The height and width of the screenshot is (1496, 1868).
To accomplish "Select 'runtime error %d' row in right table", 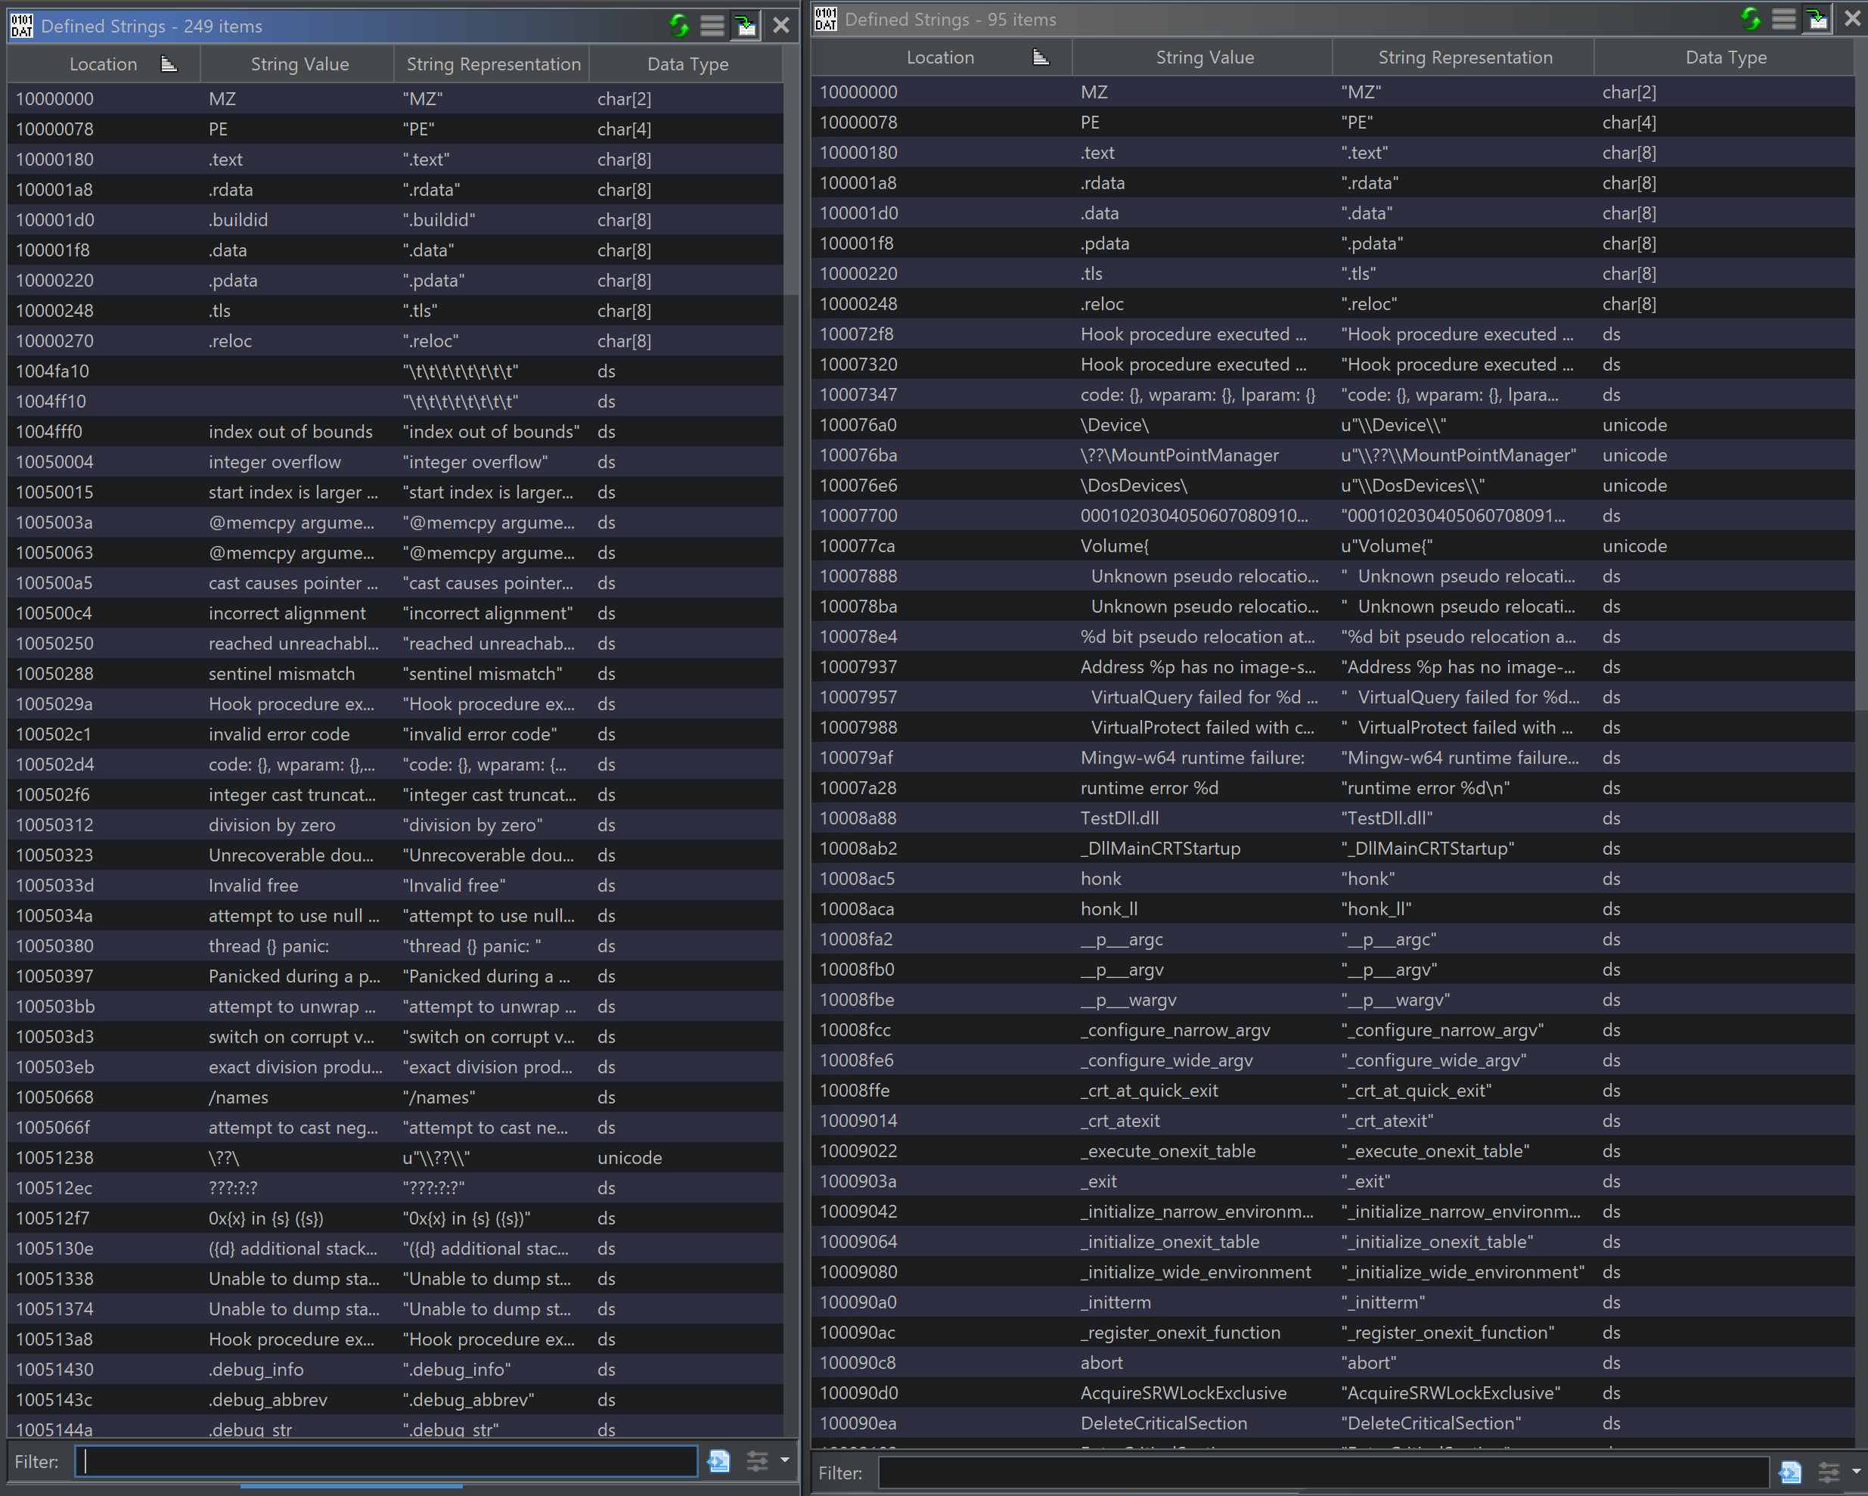I will pos(1333,788).
